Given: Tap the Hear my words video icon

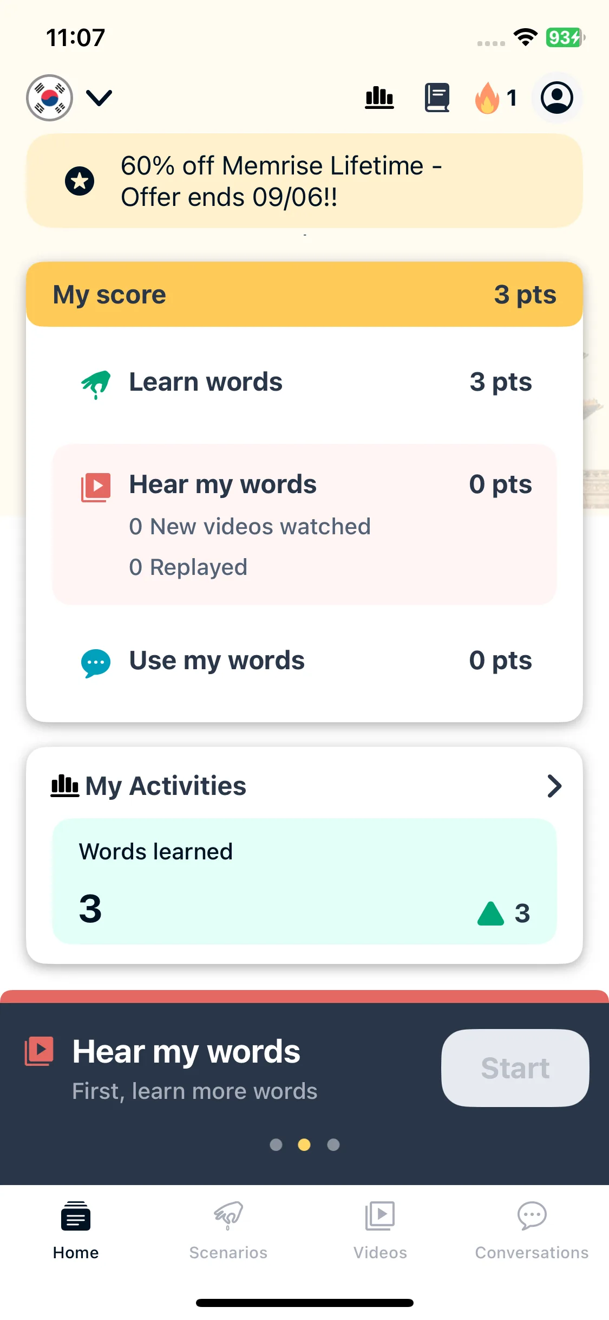Looking at the screenshot, I should pos(96,487).
